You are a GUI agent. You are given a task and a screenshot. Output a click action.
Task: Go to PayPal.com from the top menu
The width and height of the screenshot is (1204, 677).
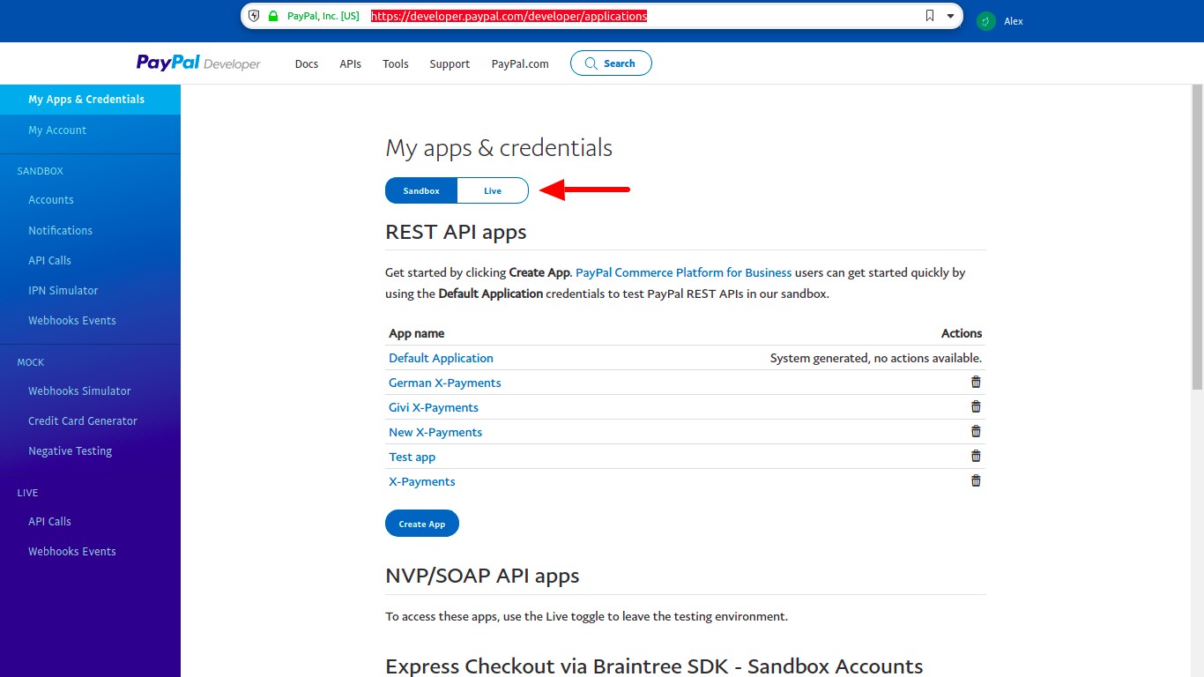(x=520, y=63)
